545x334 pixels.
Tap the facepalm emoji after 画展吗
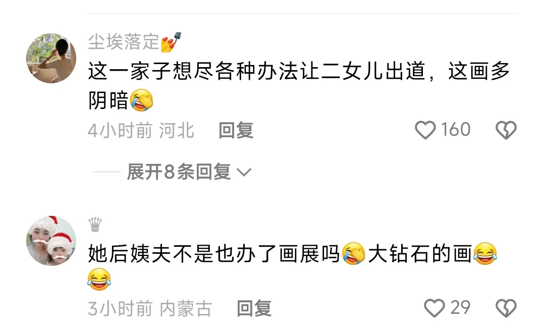click(x=353, y=253)
